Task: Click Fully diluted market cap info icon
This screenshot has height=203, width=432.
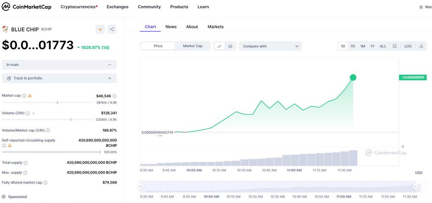Action: pos(45,183)
